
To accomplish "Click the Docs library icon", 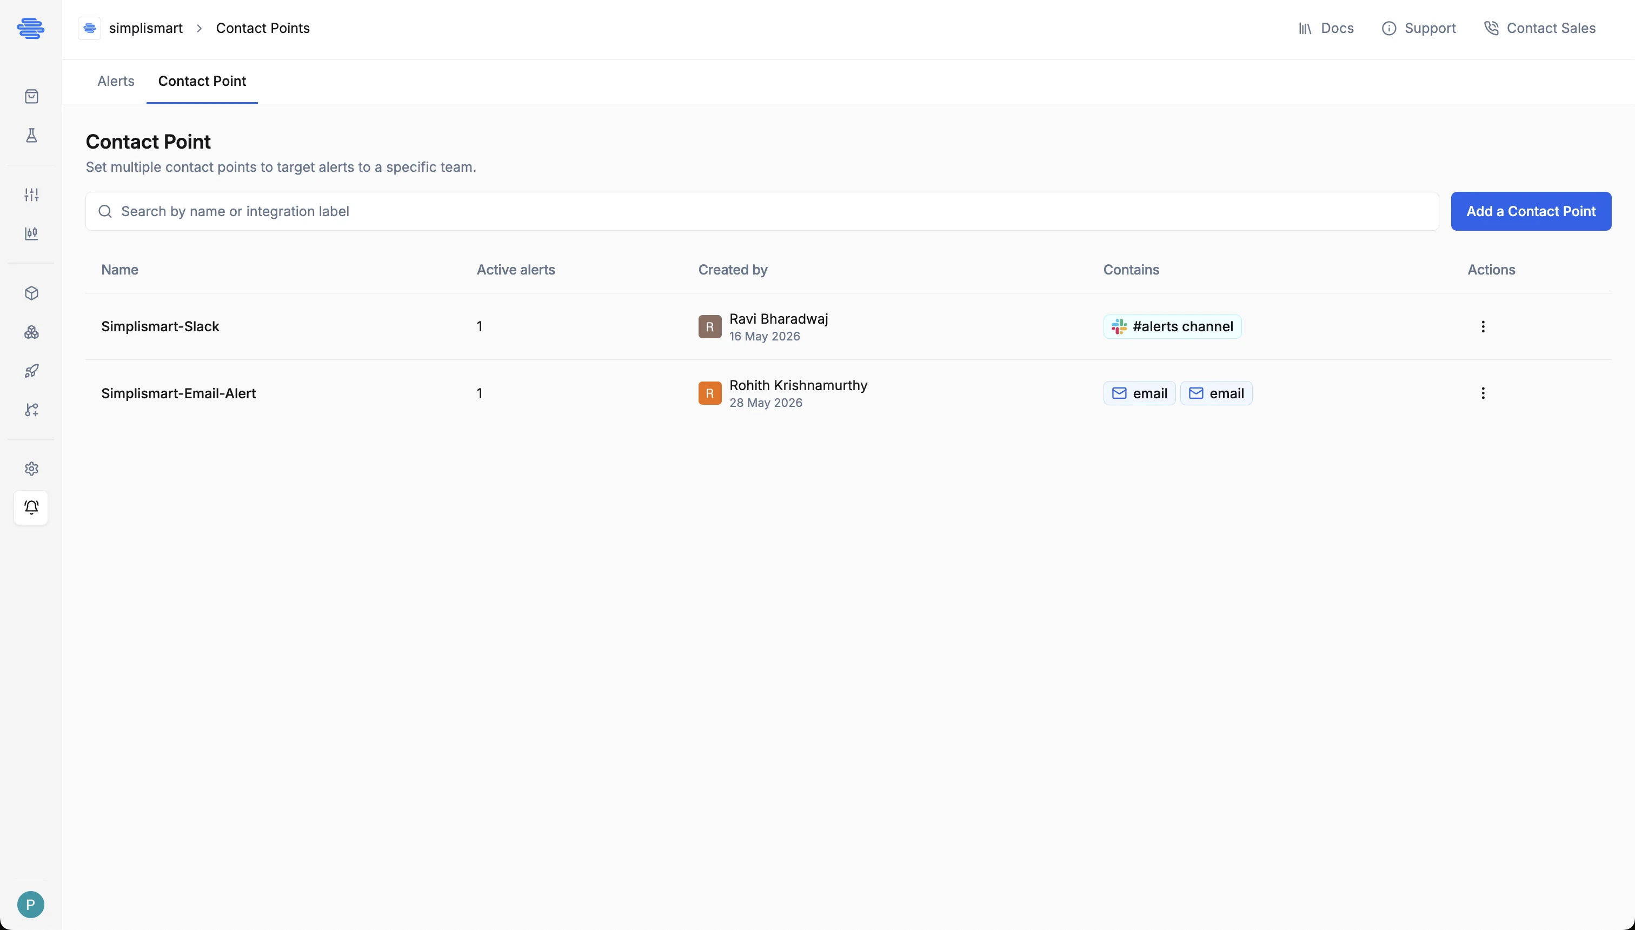I will (1305, 29).
